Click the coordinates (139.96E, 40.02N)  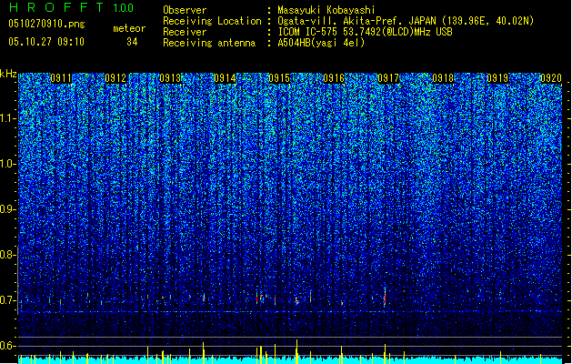pos(487,21)
